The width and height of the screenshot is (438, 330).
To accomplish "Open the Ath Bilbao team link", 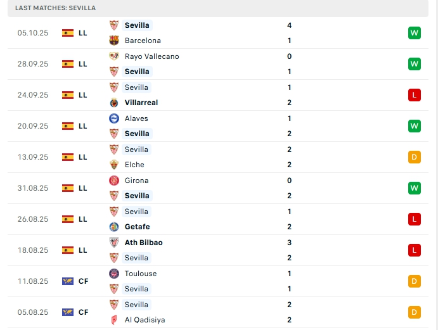I will click(143, 243).
